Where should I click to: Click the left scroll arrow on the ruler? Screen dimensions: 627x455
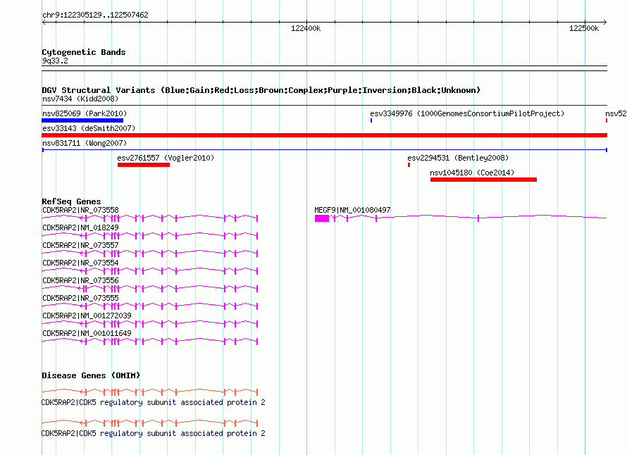point(44,23)
